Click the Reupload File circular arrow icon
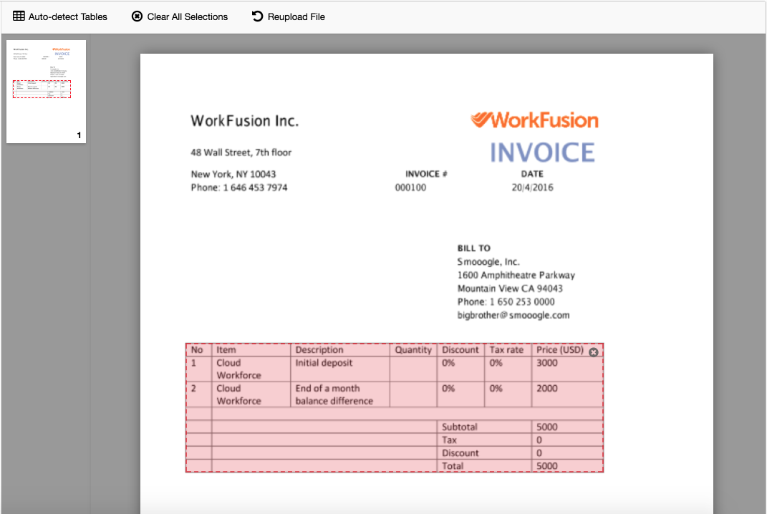This screenshot has height=514, width=767. pos(257,16)
